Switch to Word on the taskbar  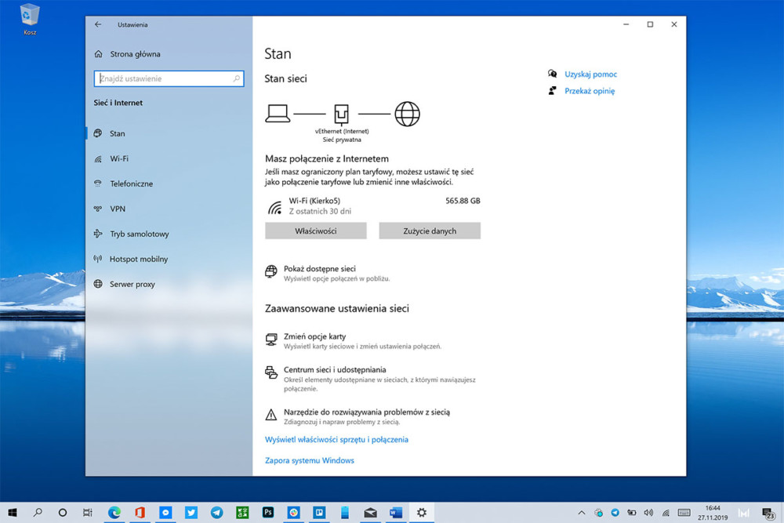(x=395, y=513)
